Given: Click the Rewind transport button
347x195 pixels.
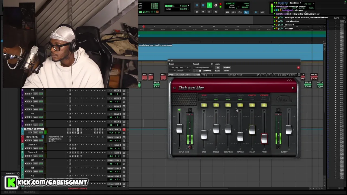Looking at the screenshot, I should [203, 12].
